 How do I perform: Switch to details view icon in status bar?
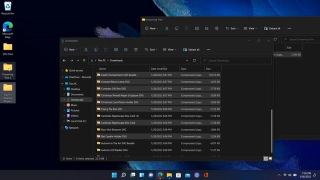coord(265,158)
